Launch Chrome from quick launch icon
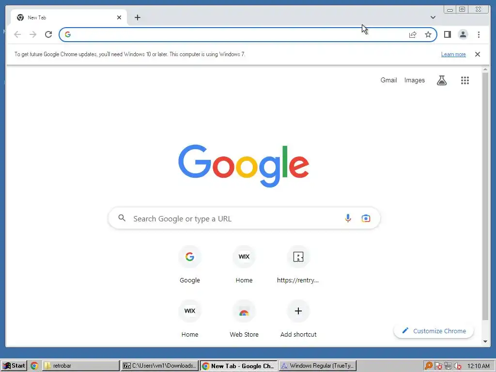Image resolution: width=496 pixels, height=372 pixels. click(34, 366)
